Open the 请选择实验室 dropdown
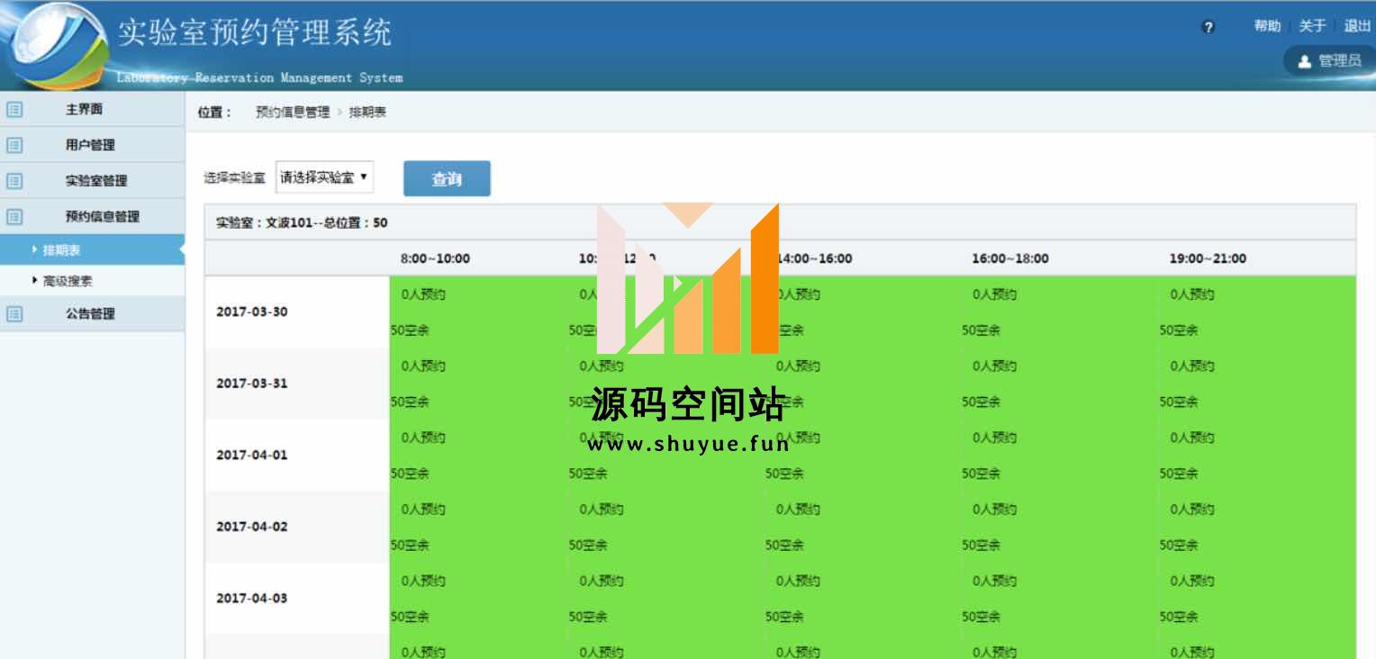Image resolution: width=1376 pixels, height=659 pixels. [324, 177]
